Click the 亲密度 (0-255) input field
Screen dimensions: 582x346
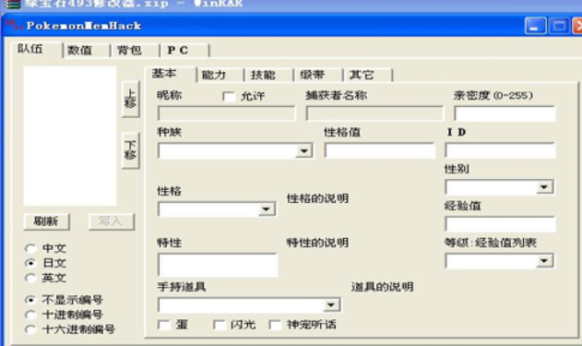[x=505, y=113]
